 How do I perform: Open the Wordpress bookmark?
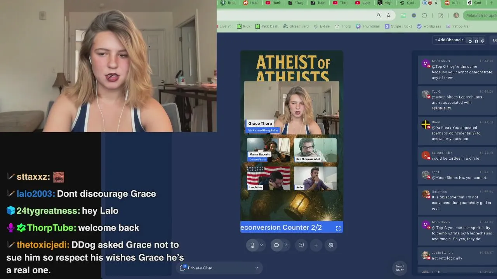(x=429, y=26)
